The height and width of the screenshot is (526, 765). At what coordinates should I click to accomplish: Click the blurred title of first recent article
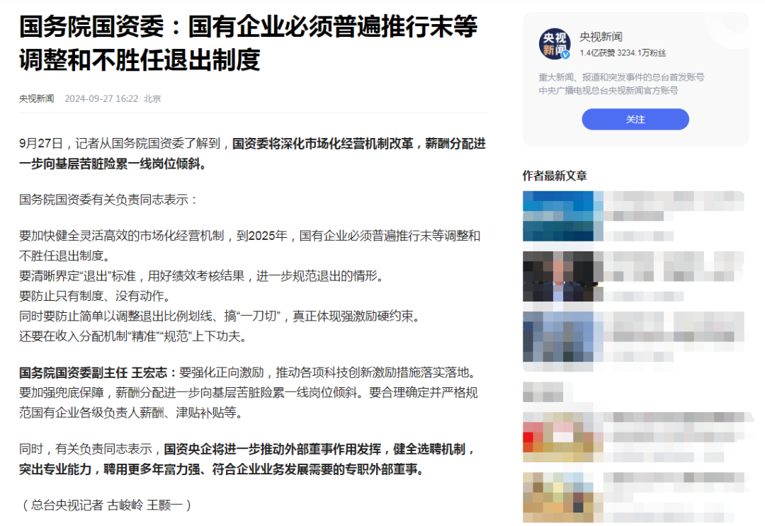674,206
